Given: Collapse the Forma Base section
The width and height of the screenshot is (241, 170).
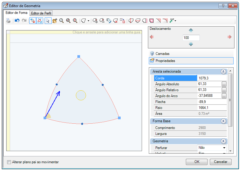Looking at the screenshot, I should (223, 121).
